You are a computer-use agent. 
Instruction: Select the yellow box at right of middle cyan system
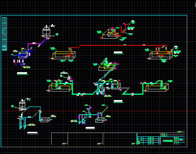[157, 88]
